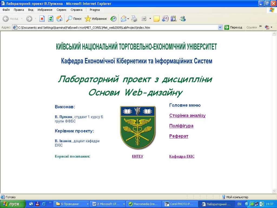277x208 pixels.
Task: Click the Back (Назад) navigation arrow
Action: [6, 19]
